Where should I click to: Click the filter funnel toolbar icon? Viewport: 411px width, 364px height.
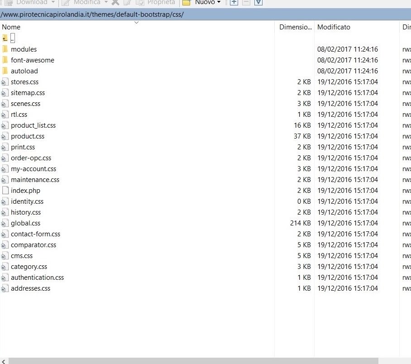click(x=258, y=2)
